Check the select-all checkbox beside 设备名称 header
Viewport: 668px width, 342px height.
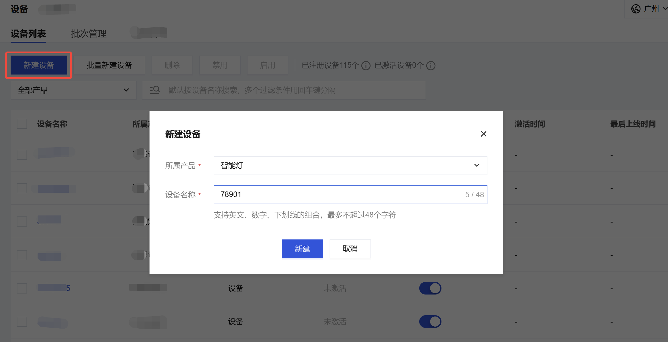coord(22,124)
